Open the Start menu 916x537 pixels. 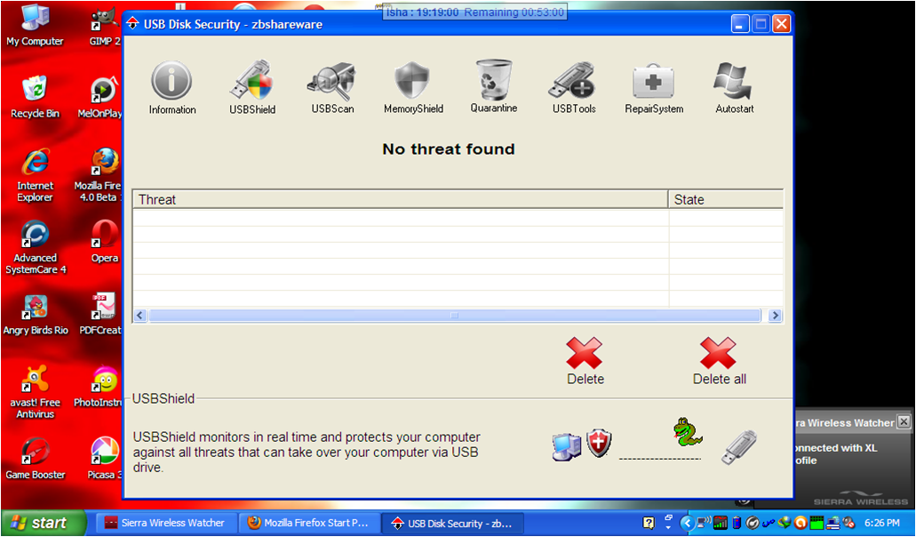43,523
